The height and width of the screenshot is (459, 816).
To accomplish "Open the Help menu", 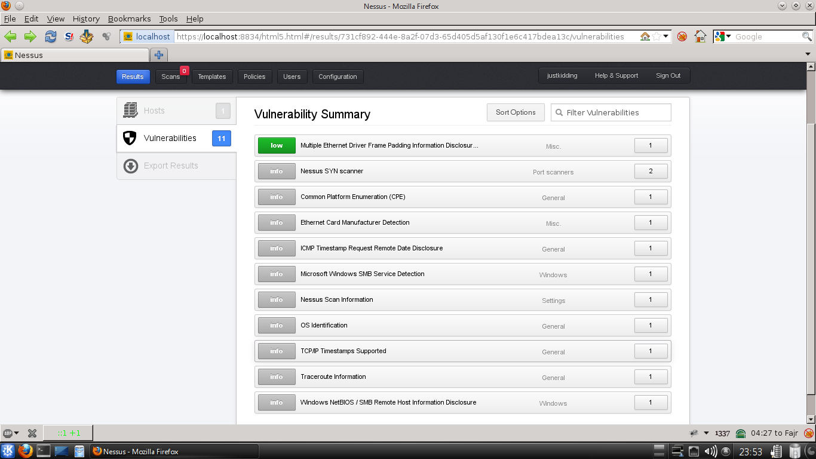I will [x=195, y=19].
